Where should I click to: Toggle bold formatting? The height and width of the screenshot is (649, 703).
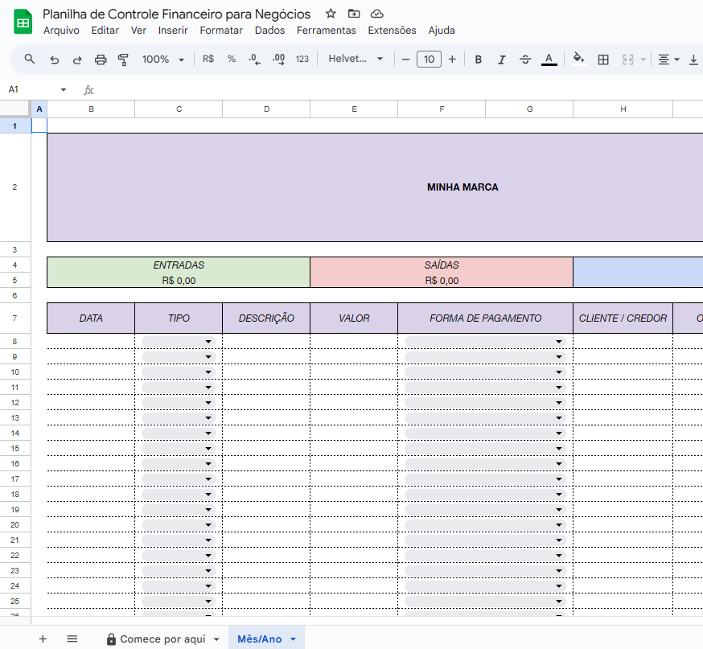click(x=478, y=59)
